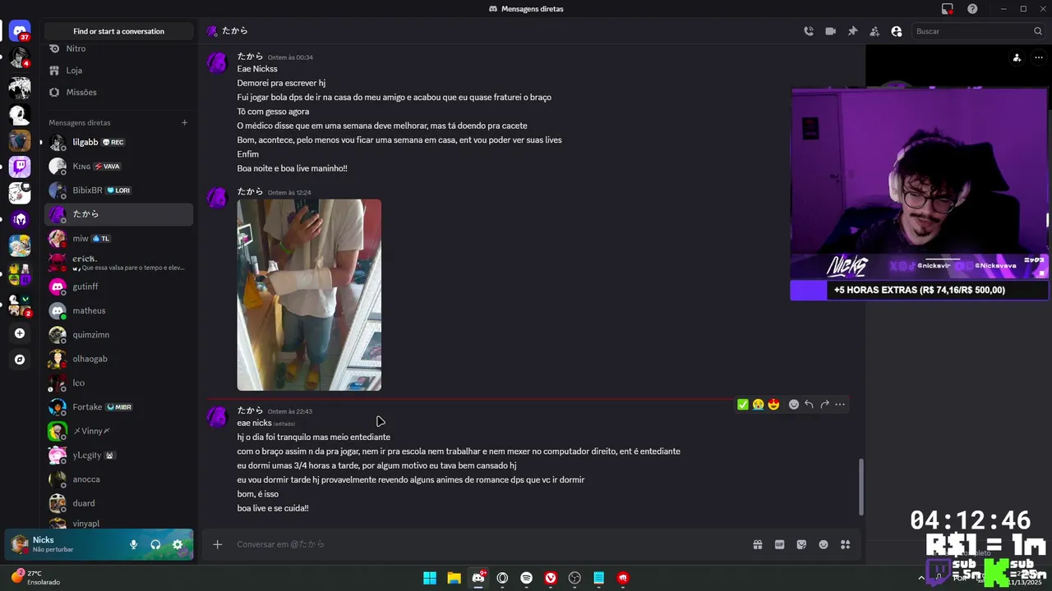1052x591 pixels.
Task: Open Discord direct messages home icon
Action: click(20, 31)
